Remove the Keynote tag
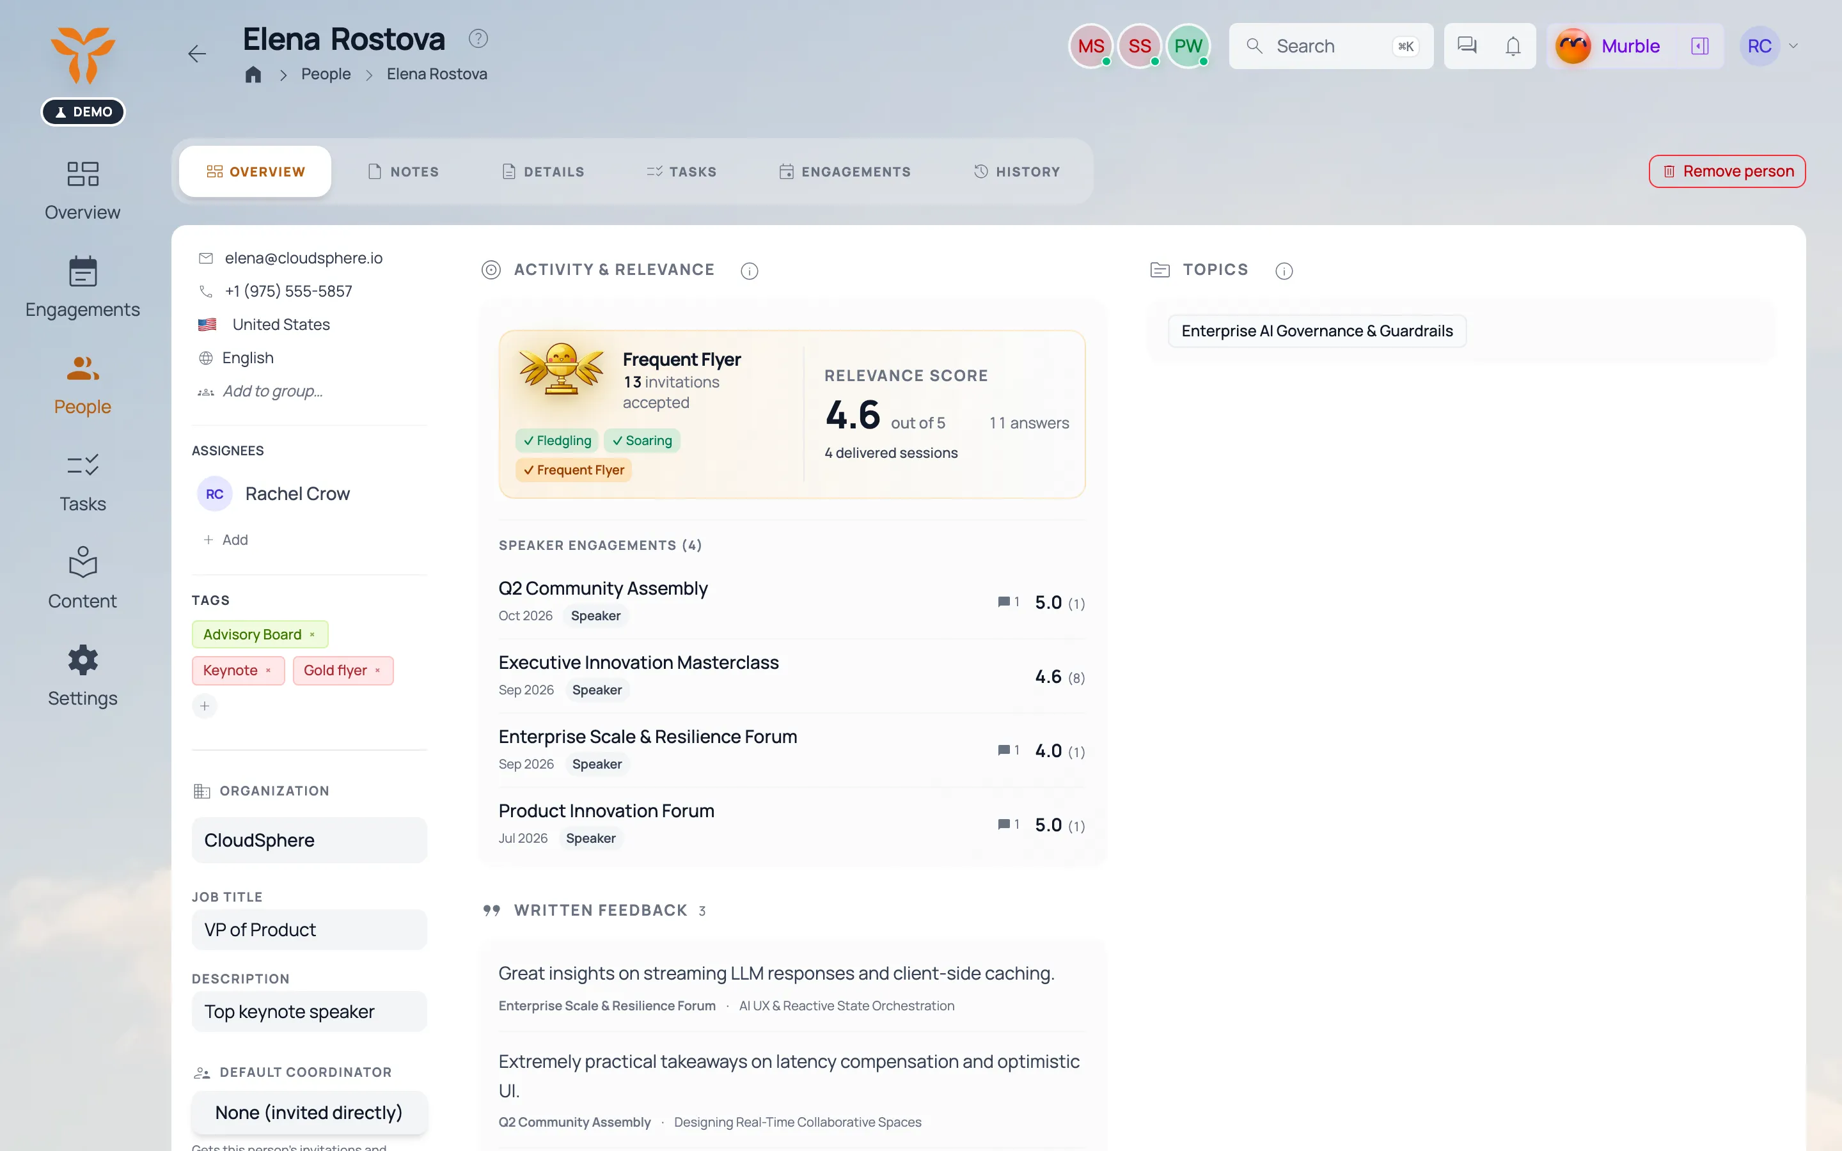 click(x=268, y=671)
